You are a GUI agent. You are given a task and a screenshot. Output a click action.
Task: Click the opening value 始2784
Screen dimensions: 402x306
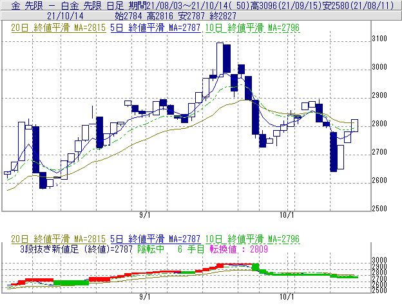tap(128, 16)
